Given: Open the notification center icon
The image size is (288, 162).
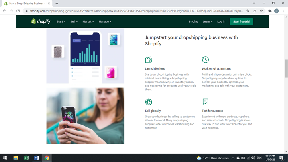Looking at the screenshot, I should [x=282, y=158].
